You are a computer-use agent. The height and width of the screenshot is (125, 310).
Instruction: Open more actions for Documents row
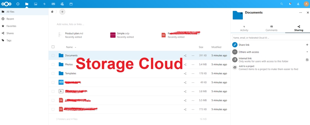coord(193,56)
